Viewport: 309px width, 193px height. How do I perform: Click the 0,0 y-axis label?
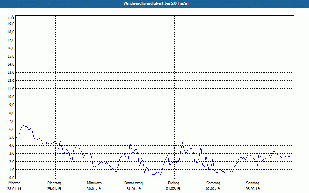[x=12, y=178]
